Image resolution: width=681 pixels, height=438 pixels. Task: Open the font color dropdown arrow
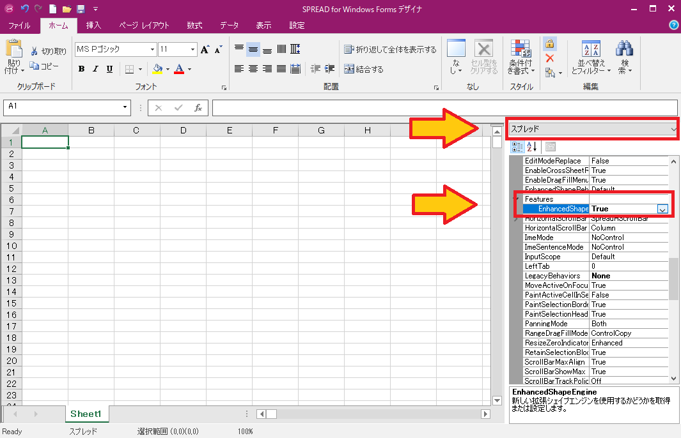click(x=189, y=69)
